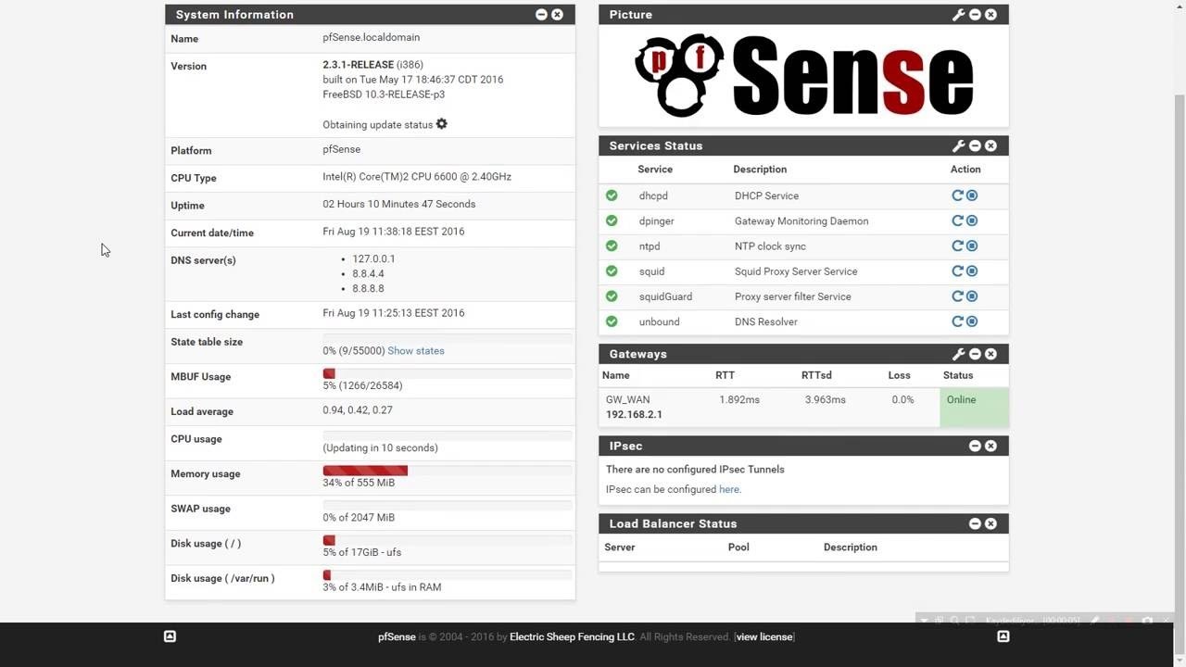Stop the ntpd service
This screenshot has height=667, width=1186.
tap(972, 245)
